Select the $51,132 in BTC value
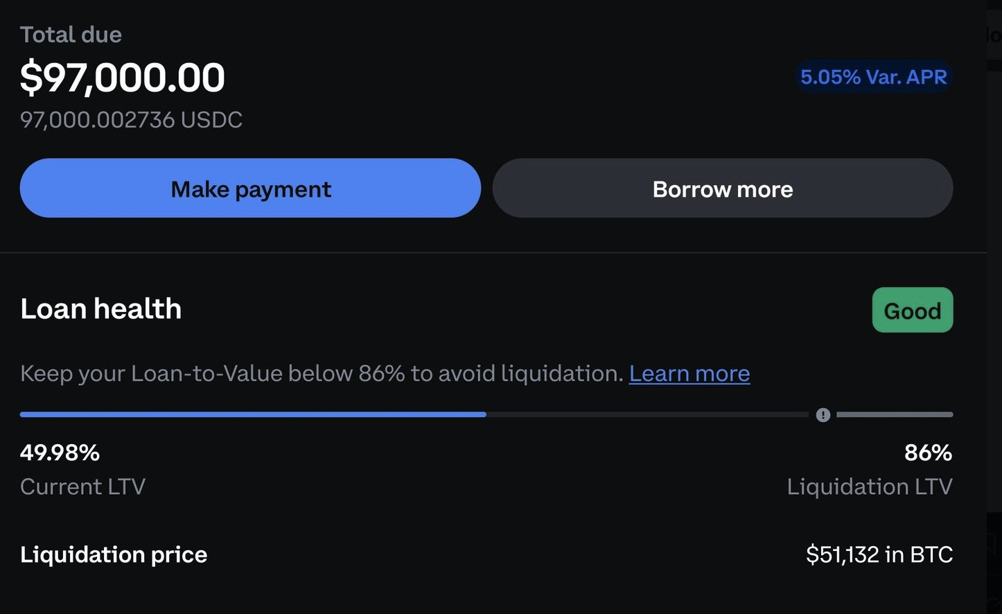Image resolution: width=1002 pixels, height=614 pixels. click(x=879, y=554)
